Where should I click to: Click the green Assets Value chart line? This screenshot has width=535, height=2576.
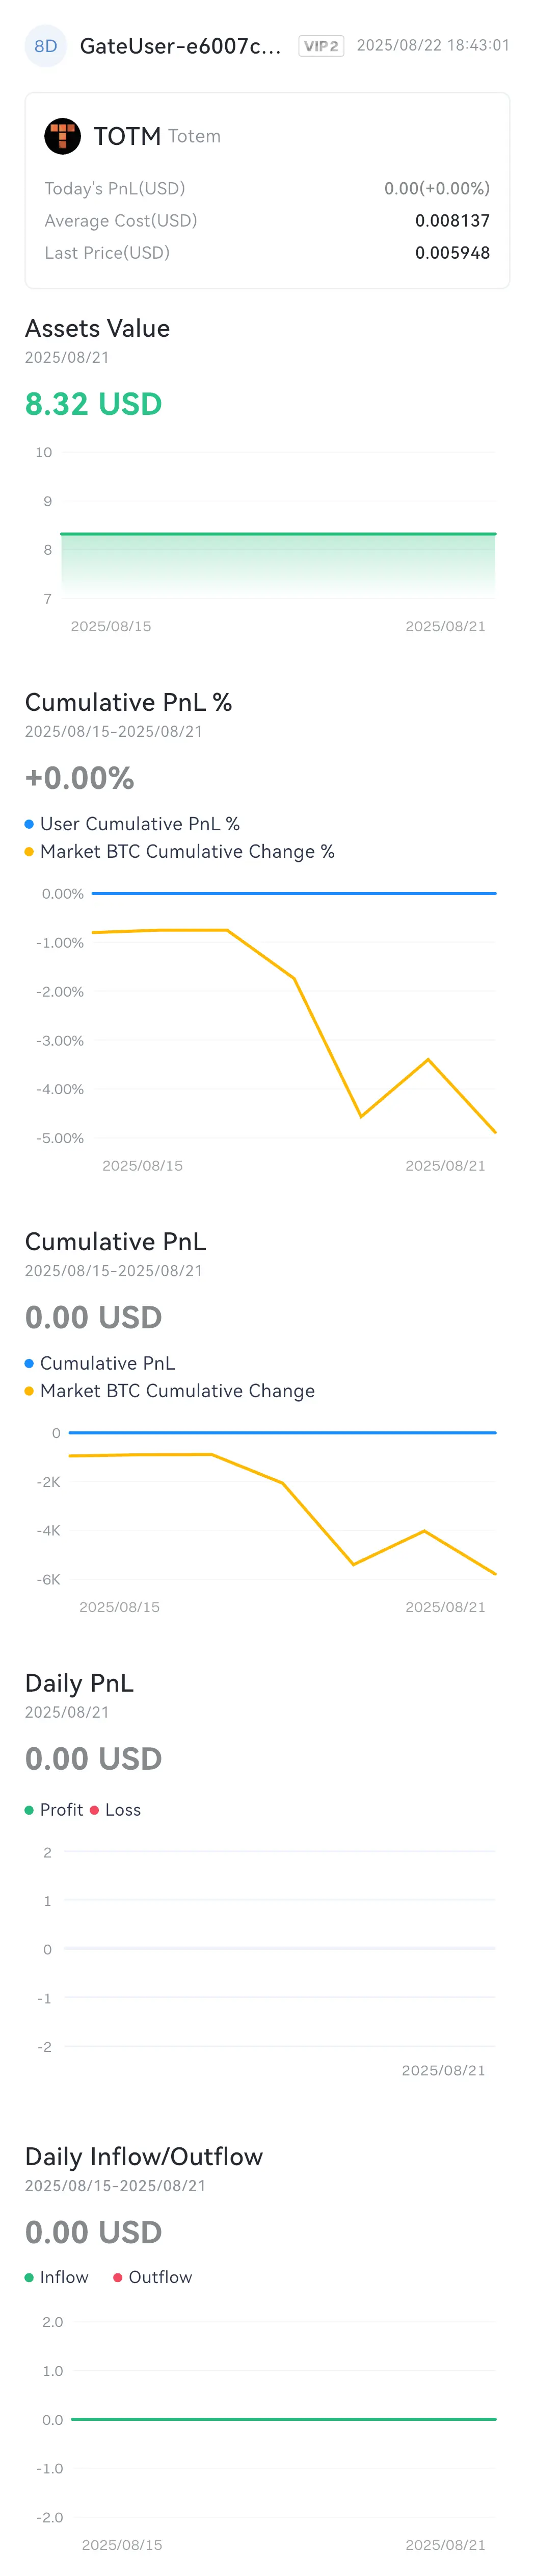point(279,534)
